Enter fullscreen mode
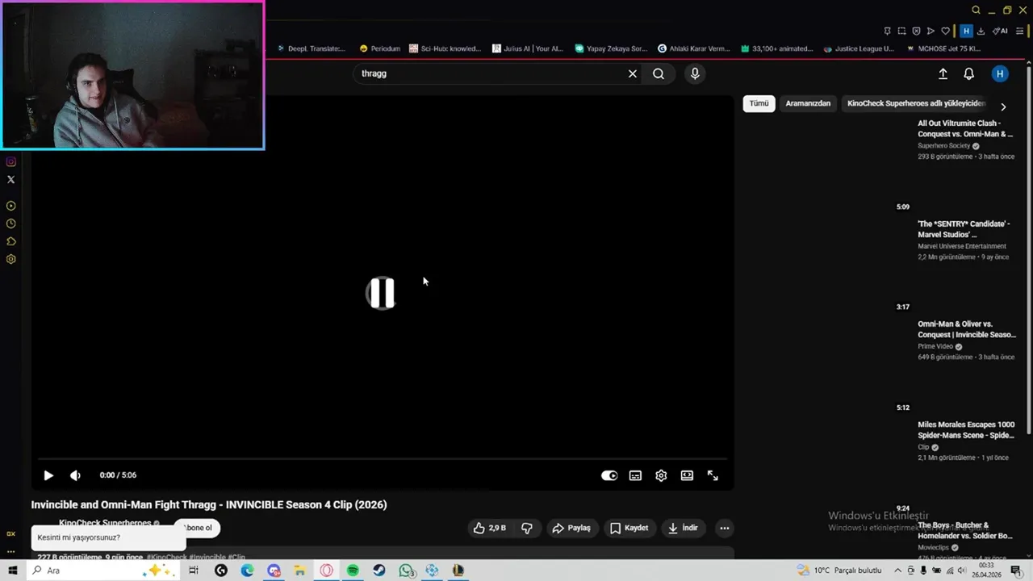 coord(713,475)
